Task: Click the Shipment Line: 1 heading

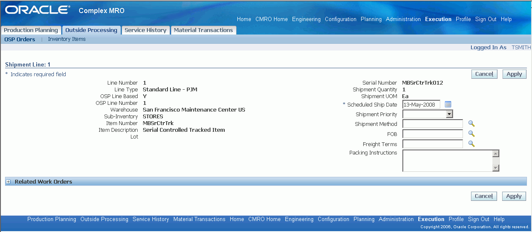Action: [x=28, y=64]
